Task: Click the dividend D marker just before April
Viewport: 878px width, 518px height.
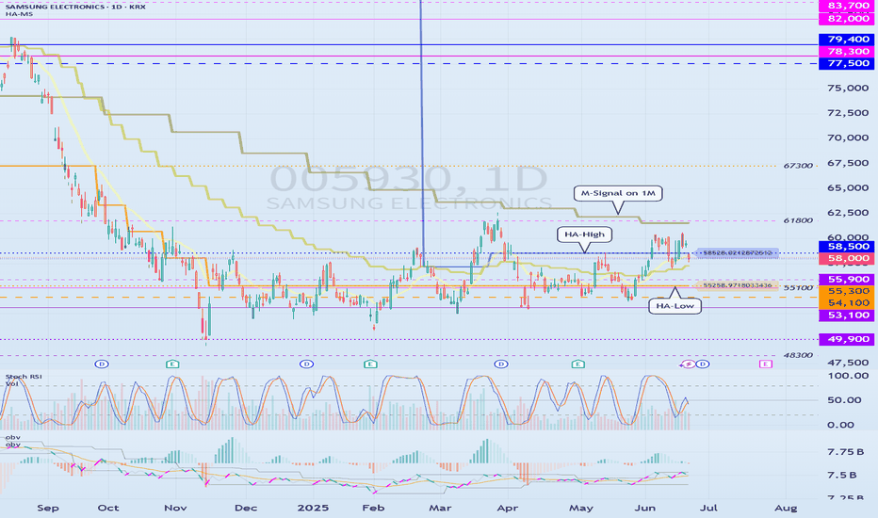Action: (500, 364)
